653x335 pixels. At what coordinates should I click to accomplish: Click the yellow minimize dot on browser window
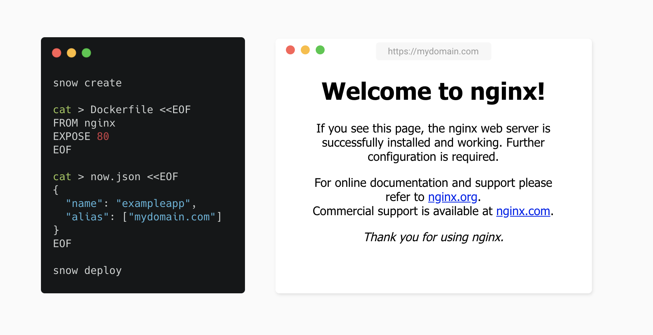pos(305,50)
